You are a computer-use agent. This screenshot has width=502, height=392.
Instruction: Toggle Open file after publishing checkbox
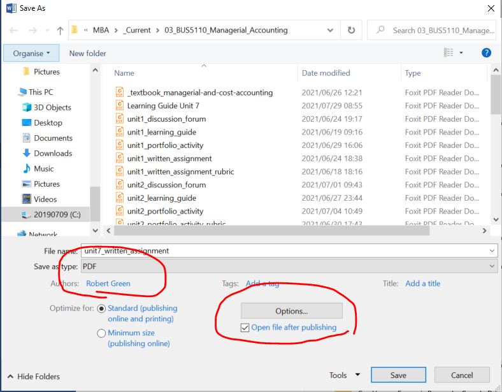[x=245, y=328]
